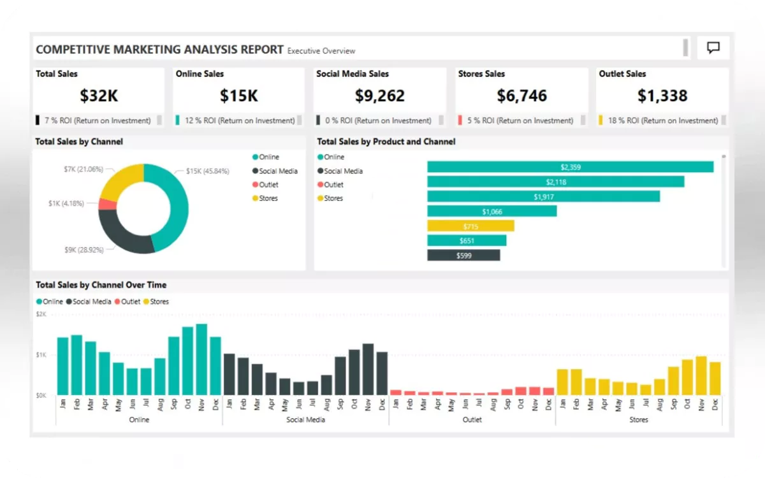Screen dimensions: 765x478
Task: Click the dark $599 Social Media bar
Action: point(463,256)
